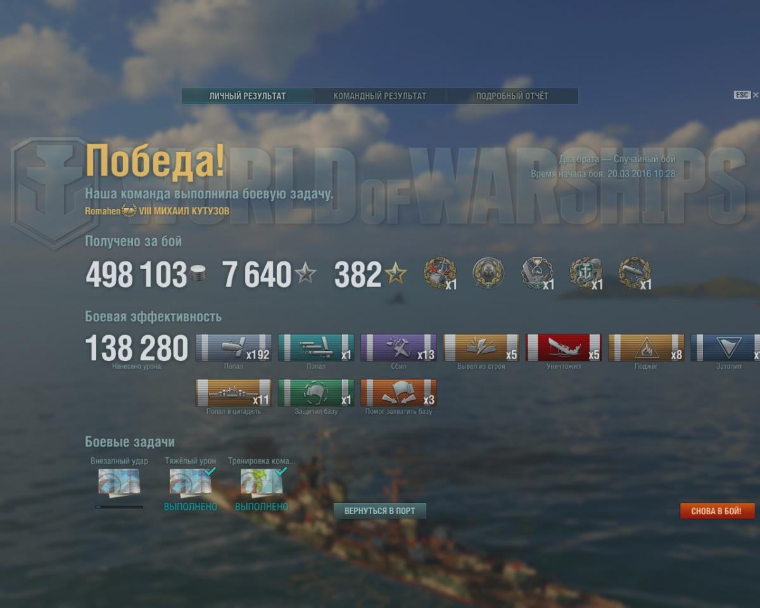The height and width of the screenshot is (608, 760).
Task: Select the shell hits ribbon showing x192
Action: [234, 348]
